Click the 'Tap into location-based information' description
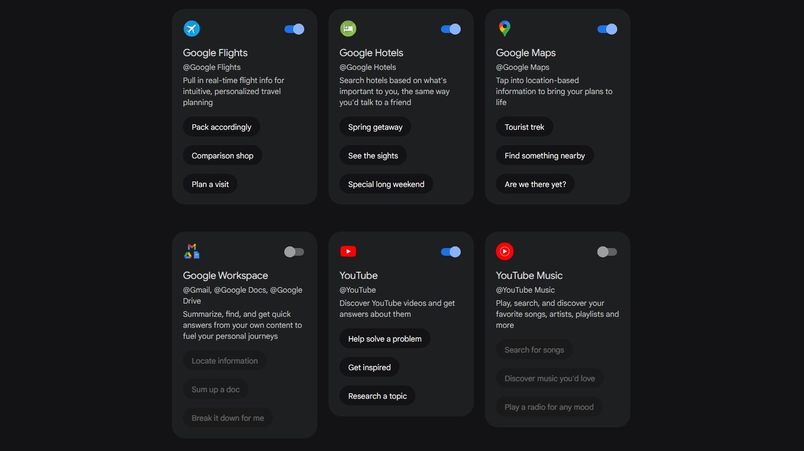The image size is (804, 451). click(x=554, y=91)
